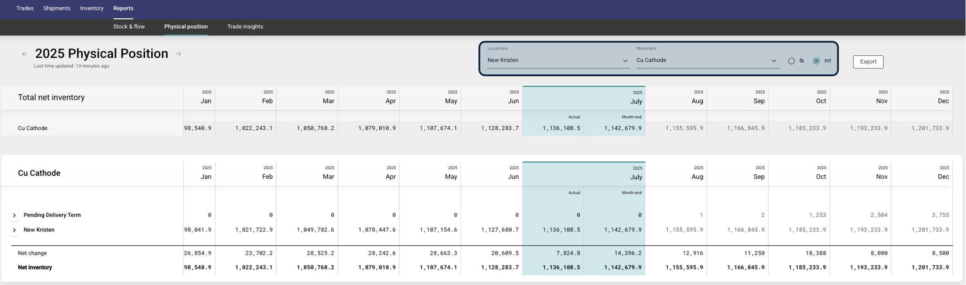Open the Locations dropdown
The width and height of the screenshot is (966, 285).
(x=557, y=60)
